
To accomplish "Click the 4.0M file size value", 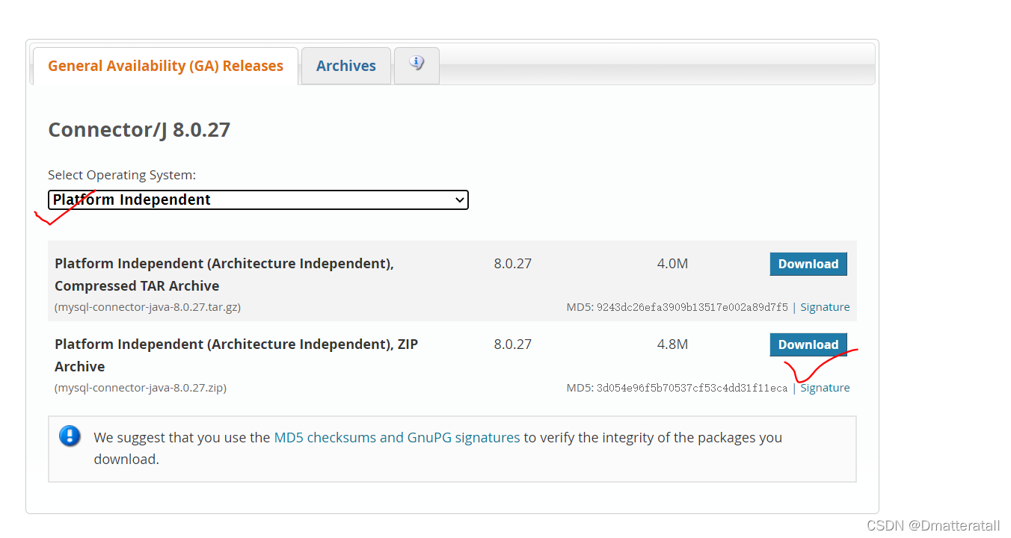I will (672, 264).
